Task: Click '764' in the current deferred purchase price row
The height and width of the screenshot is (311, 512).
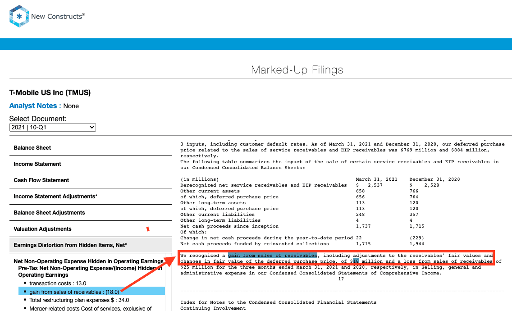Action: (x=414, y=197)
